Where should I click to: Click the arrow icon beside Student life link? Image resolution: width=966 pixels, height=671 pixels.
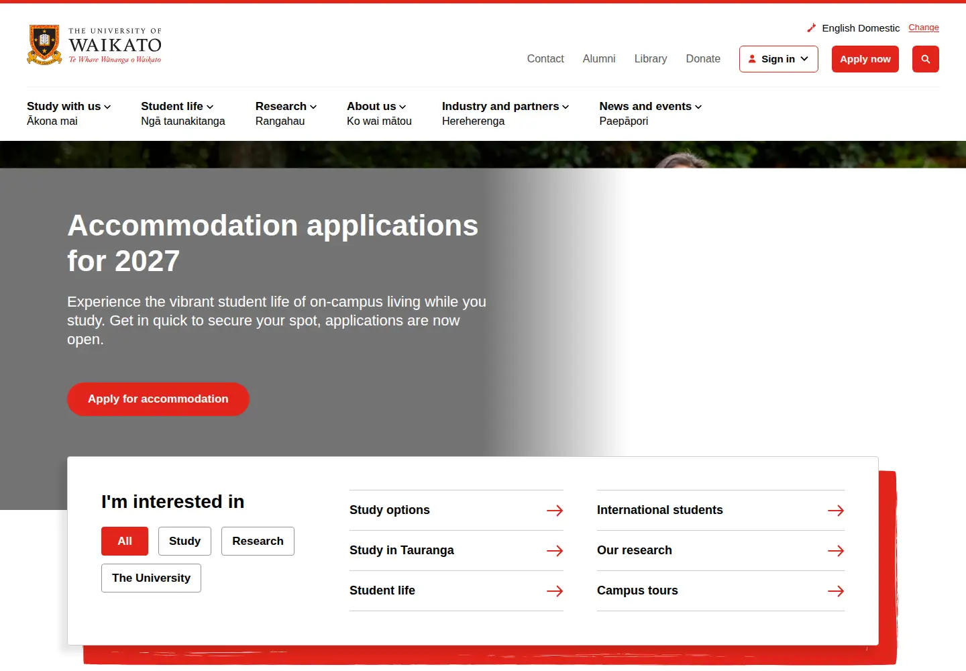[x=555, y=591]
